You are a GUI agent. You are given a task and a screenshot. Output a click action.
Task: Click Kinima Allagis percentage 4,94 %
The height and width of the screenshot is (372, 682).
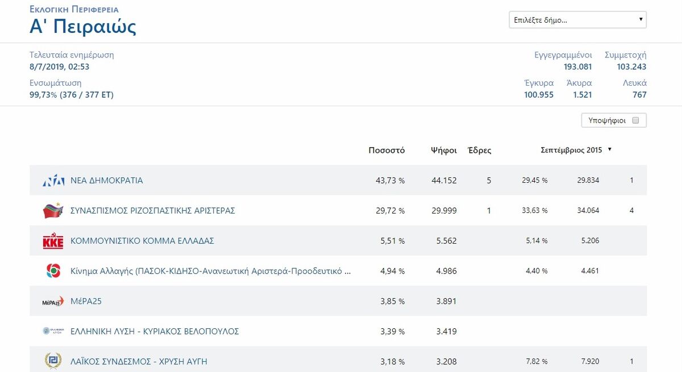[393, 271]
